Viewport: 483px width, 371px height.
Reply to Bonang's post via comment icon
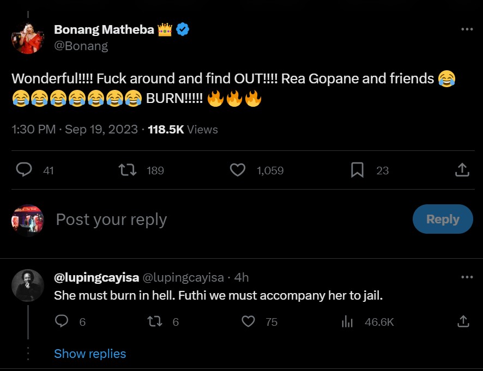click(x=24, y=171)
